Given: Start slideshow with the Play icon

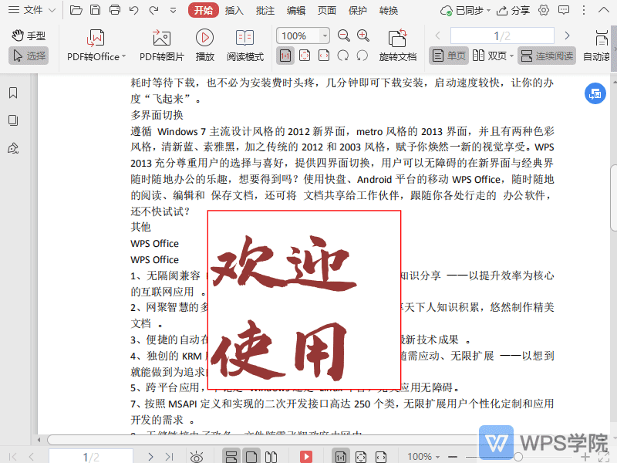Looking at the screenshot, I should click(x=204, y=46).
